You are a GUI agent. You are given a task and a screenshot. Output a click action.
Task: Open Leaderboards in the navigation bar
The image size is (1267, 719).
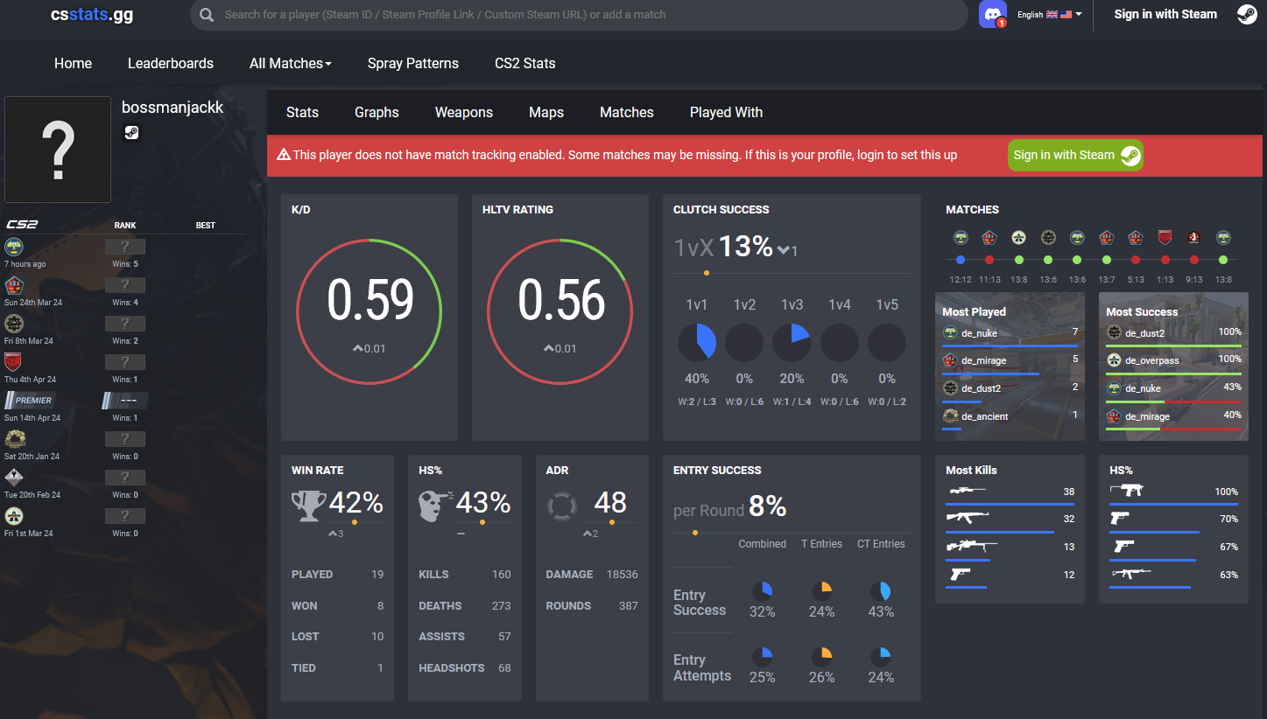pyautogui.click(x=171, y=63)
